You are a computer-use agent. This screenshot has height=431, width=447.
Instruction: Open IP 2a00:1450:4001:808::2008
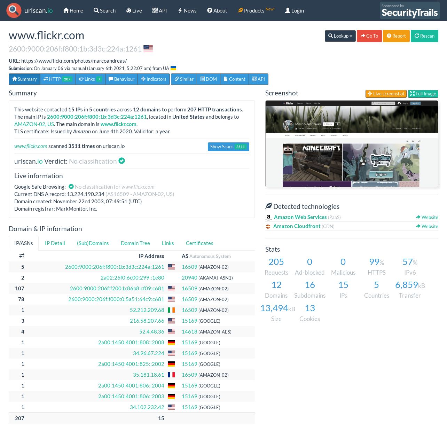click(131, 343)
